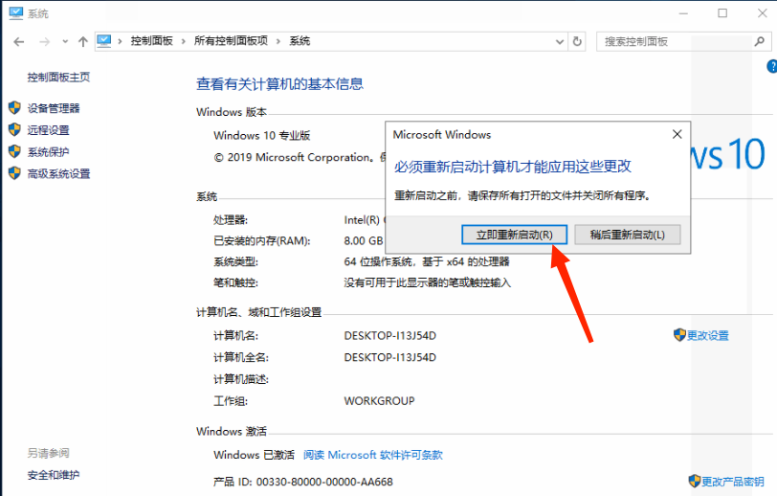
Task: Expand chevron after the address bar computer icon
Action: [x=120, y=41]
